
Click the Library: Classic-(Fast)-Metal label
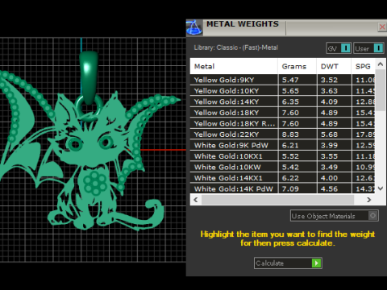click(236, 48)
